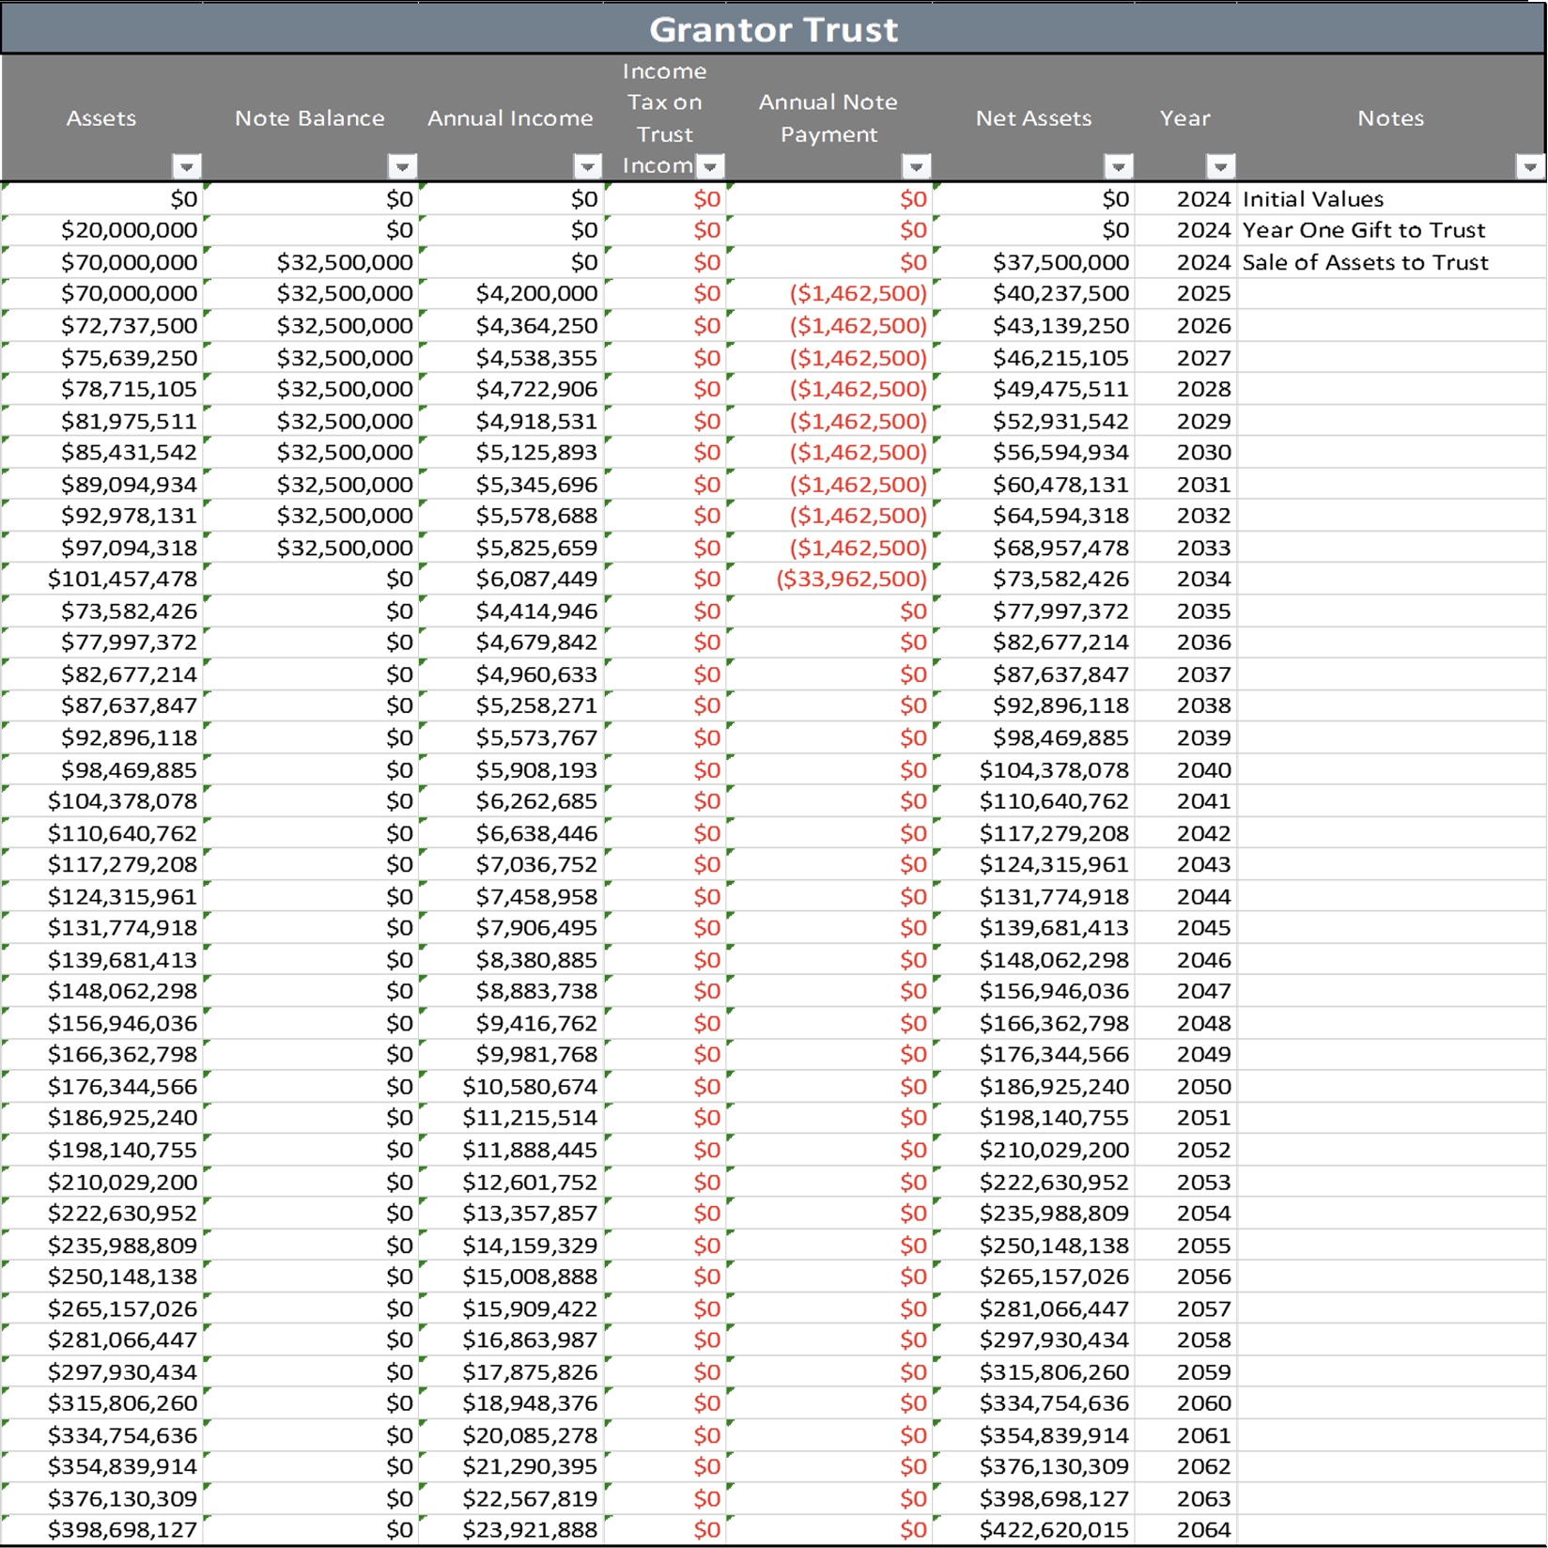Select Annual Income cell $10,580,674
This screenshot has width=1548, height=1548.
click(511, 1087)
